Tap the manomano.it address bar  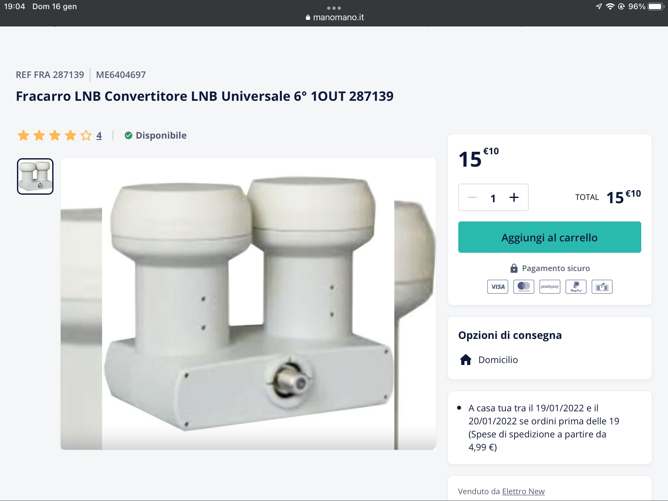[335, 17]
